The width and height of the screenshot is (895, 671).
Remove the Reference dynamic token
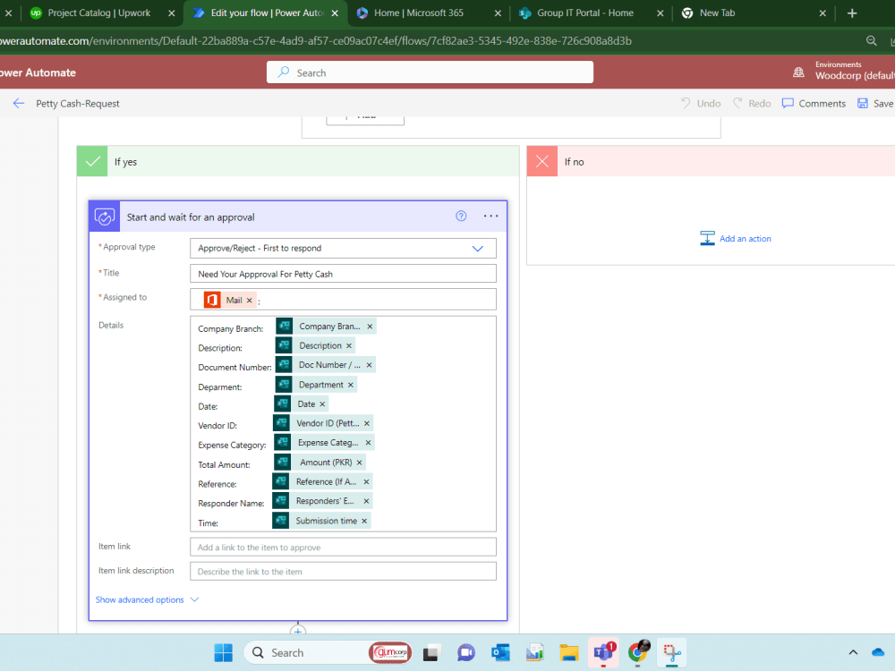366,482
